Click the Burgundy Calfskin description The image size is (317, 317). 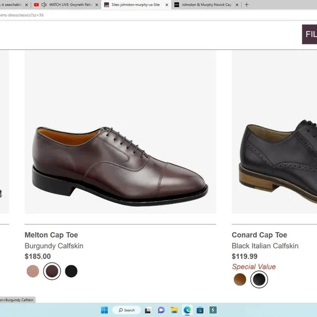click(54, 246)
